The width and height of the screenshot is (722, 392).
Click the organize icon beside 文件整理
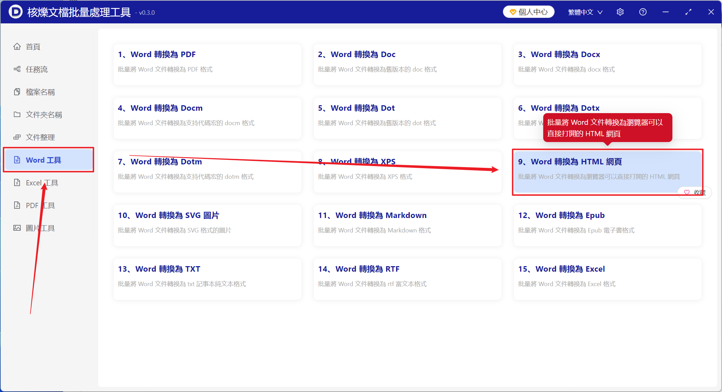coord(17,137)
